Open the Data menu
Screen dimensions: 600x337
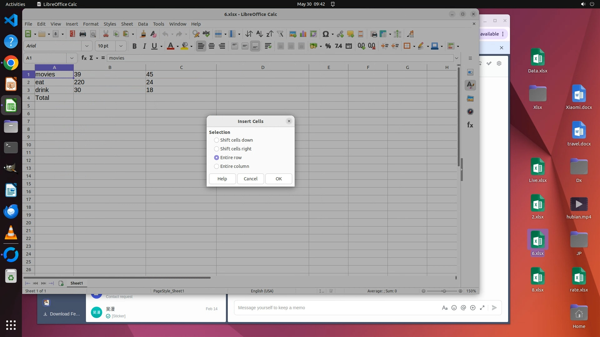point(143,24)
